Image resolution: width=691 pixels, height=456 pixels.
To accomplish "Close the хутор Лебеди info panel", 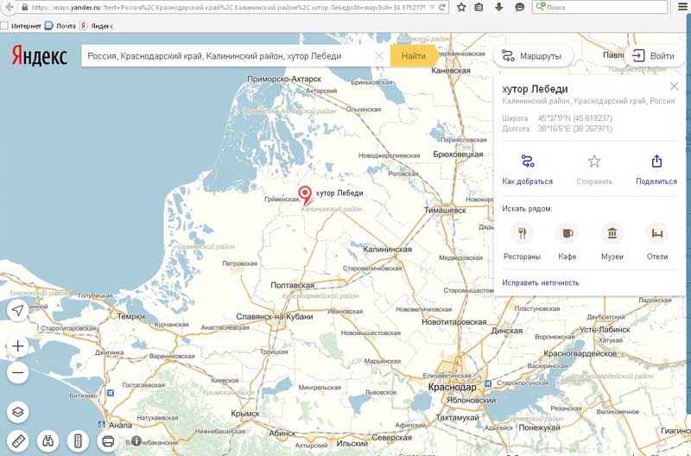I will click(x=674, y=86).
